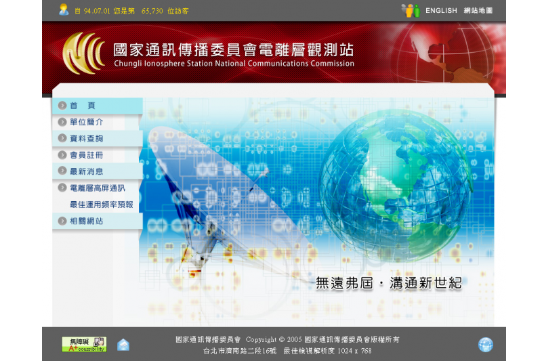Open the 電離層高屏通訊 menu item

[x=98, y=188]
